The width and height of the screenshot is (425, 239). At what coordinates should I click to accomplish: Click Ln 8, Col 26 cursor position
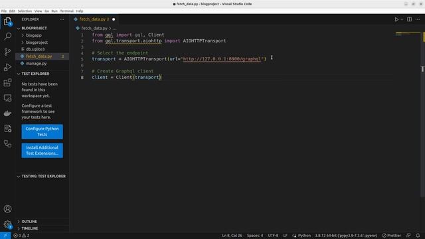[232, 236]
